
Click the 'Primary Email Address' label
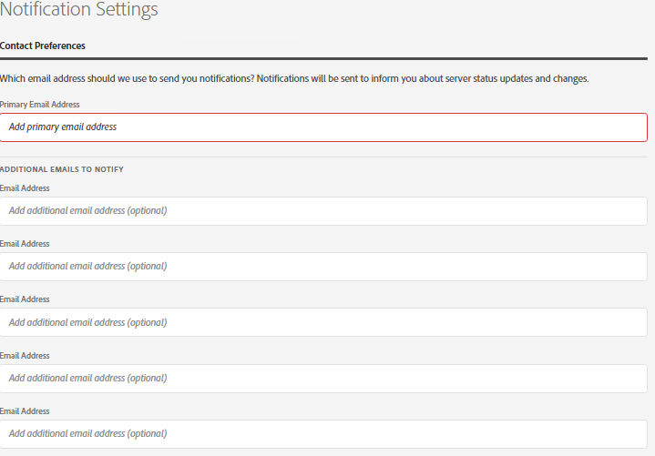(40, 105)
